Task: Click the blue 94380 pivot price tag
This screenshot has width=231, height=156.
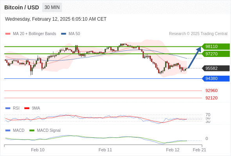Action: [x=216, y=78]
